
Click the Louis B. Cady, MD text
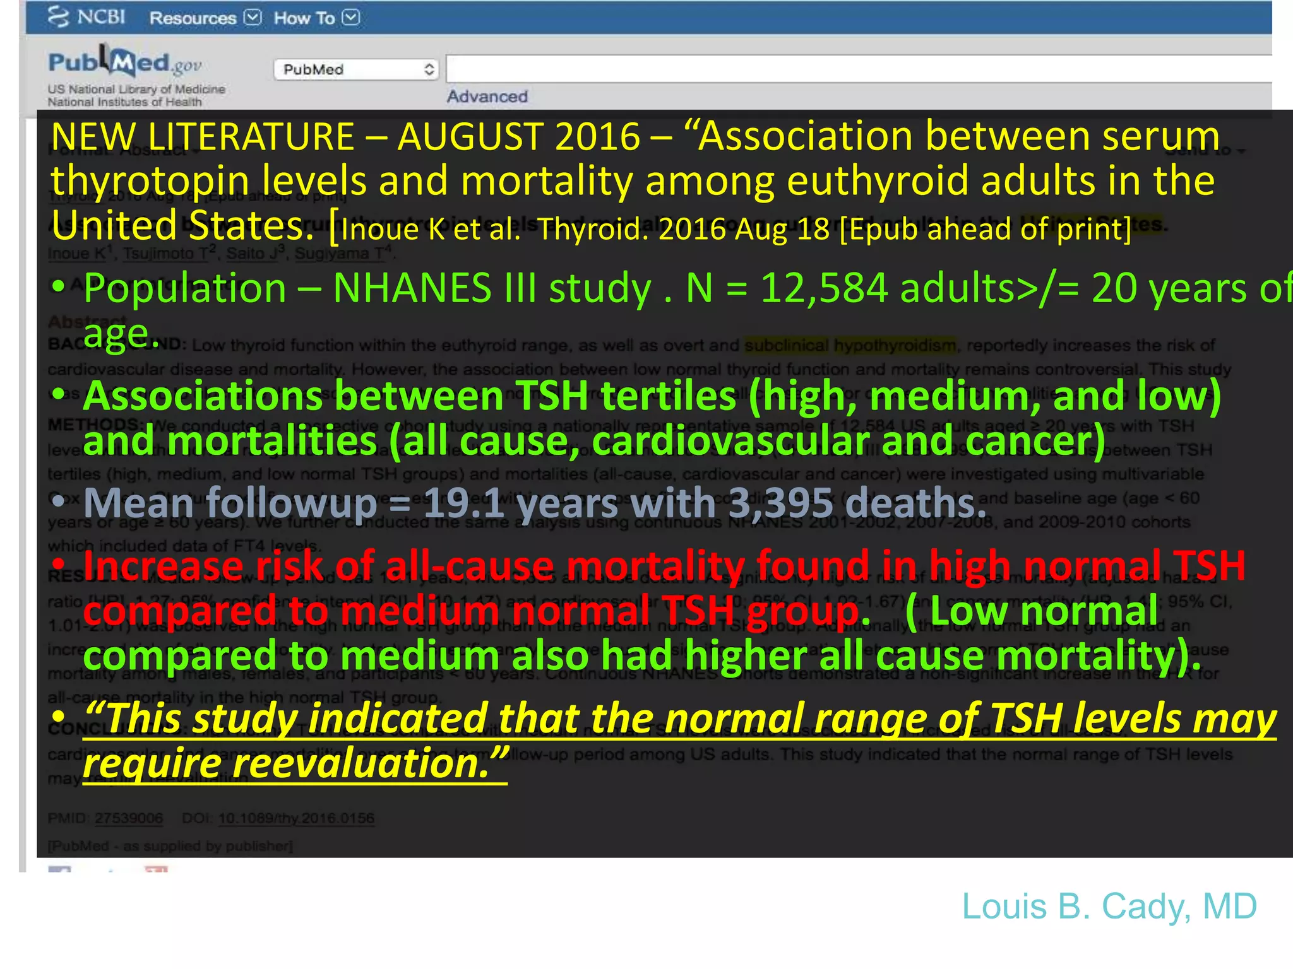1109,907
